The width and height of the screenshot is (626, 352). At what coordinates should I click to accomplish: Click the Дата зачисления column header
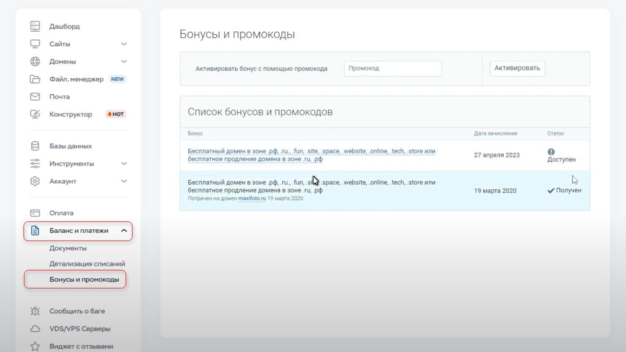[x=495, y=133]
